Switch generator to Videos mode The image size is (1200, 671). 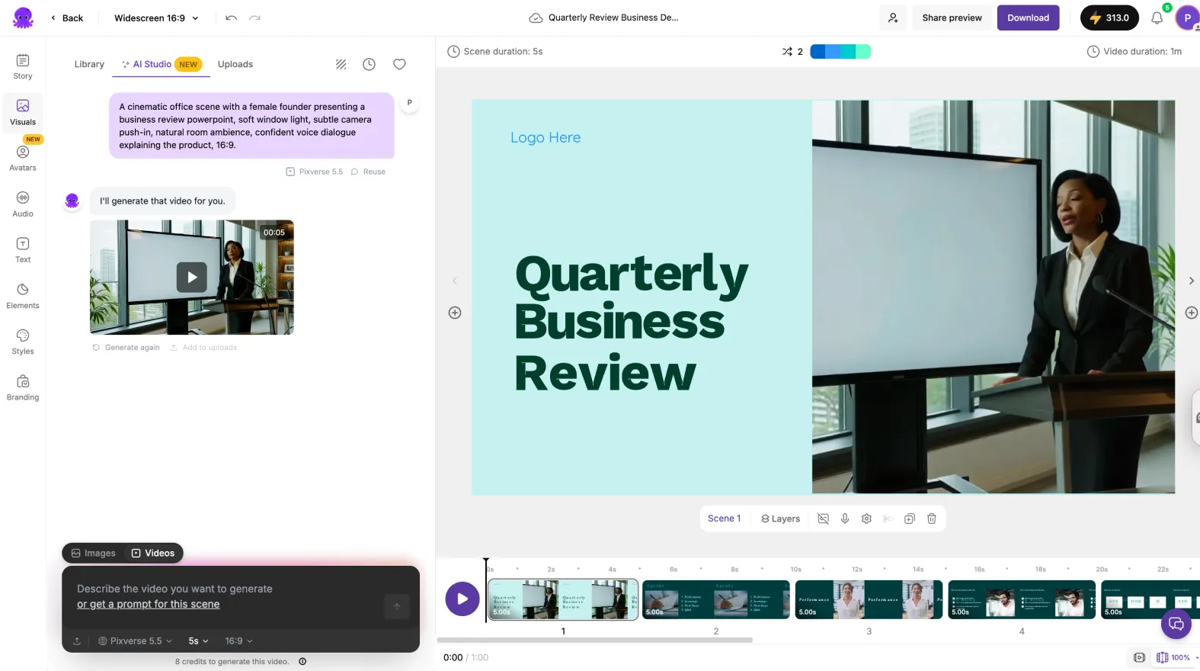point(153,553)
